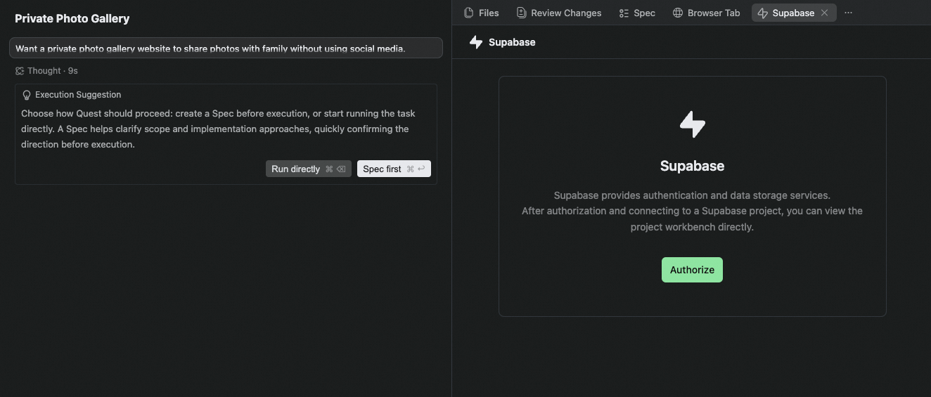The image size is (931, 397).
Task: Click the globe icon on Browser Tab
Action: coord(678,13)
